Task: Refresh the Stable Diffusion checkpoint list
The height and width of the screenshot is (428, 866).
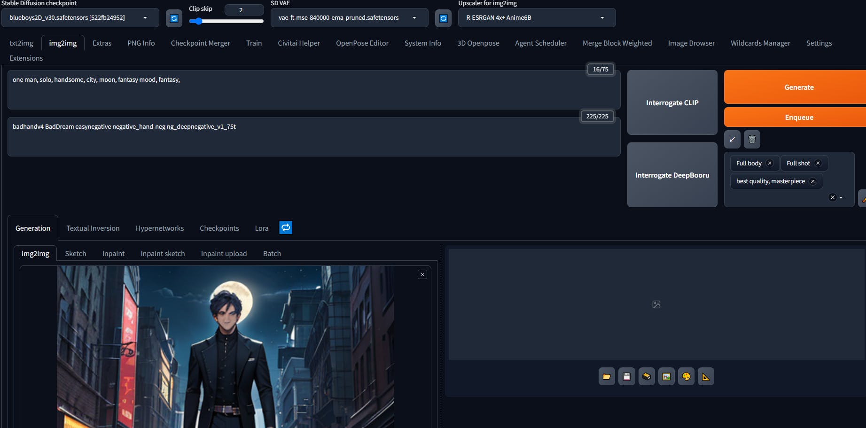Action: pos(174,18)
